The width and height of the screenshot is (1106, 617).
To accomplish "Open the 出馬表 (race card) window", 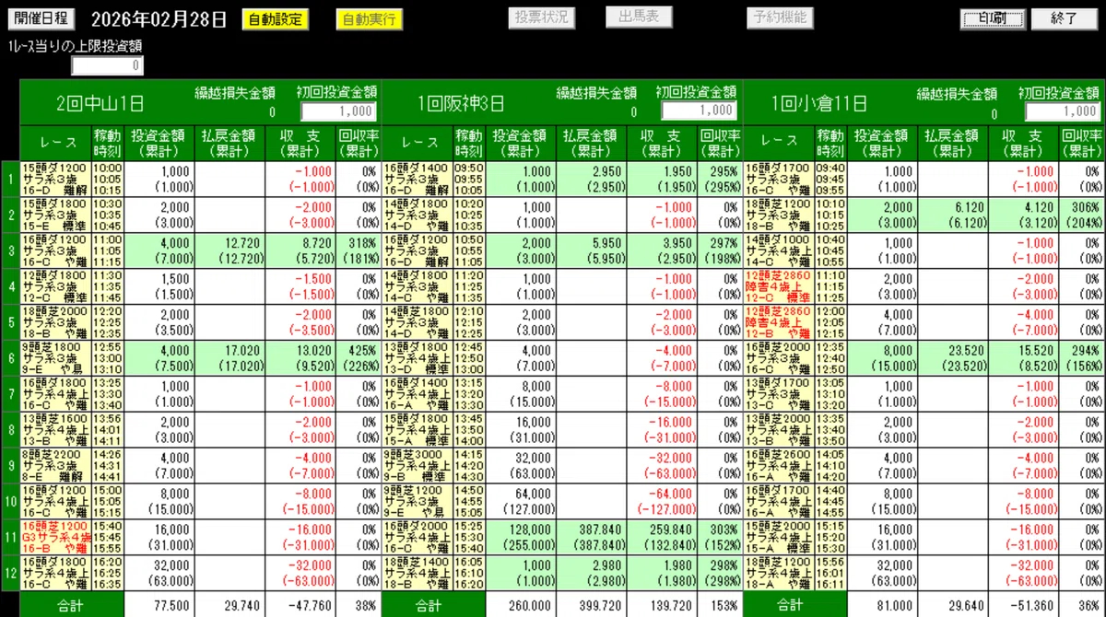I will [639, 16].
